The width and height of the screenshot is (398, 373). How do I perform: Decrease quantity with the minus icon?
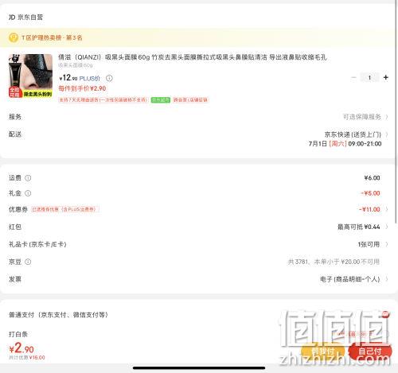pos(353,77)
